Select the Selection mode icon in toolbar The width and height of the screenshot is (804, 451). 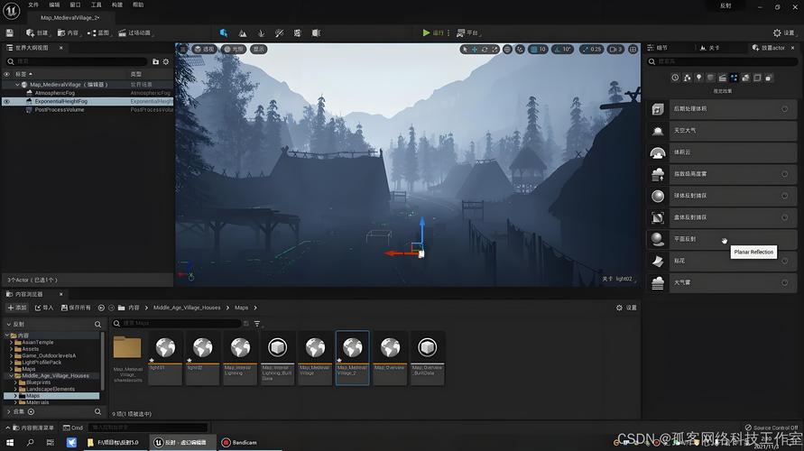coord(224,32)
